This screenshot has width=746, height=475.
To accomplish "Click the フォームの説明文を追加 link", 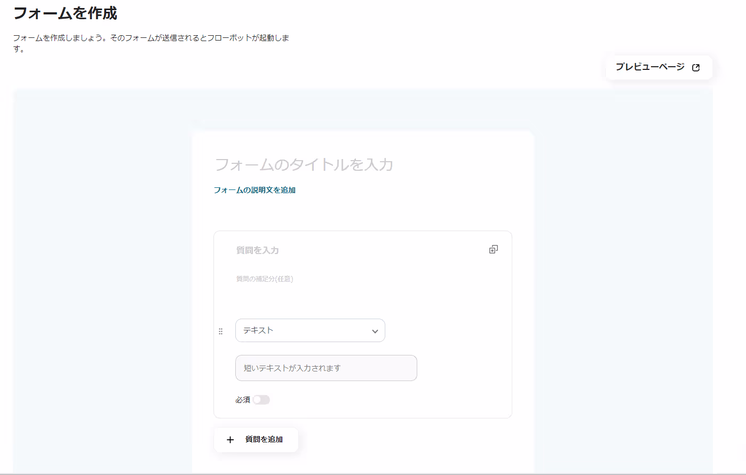I will (255, 190).
